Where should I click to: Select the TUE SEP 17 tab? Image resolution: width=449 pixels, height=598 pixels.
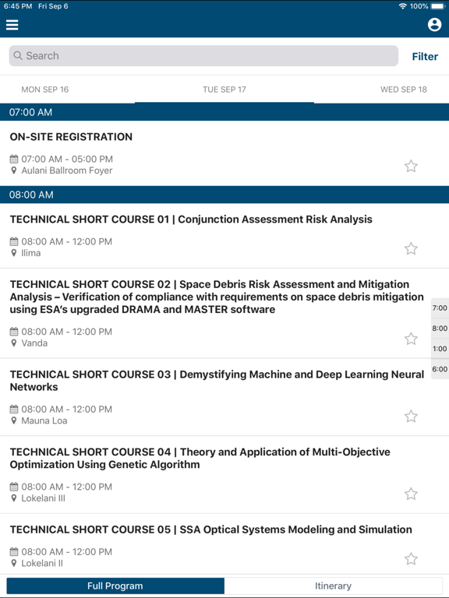224,90
